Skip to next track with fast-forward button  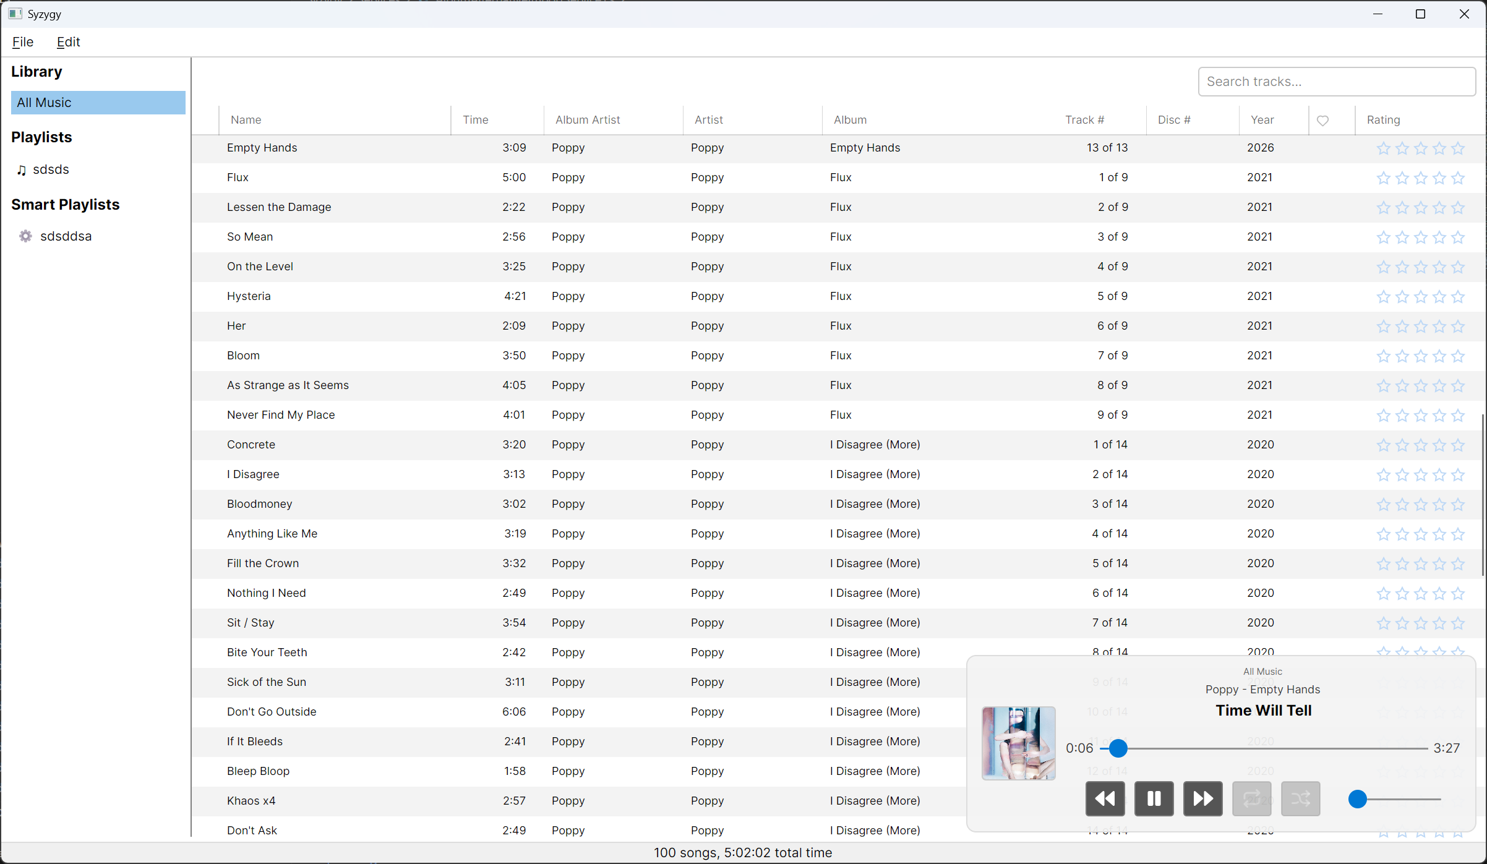pos(1202,798)
